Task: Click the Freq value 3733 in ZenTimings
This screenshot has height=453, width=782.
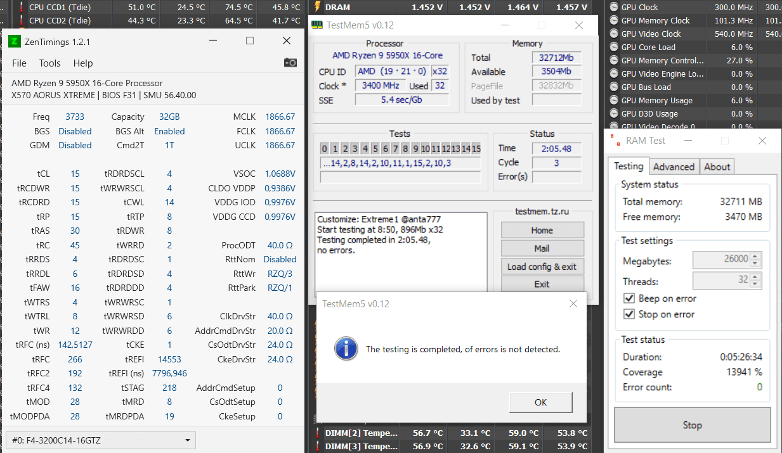Action: tap(75, 117)
